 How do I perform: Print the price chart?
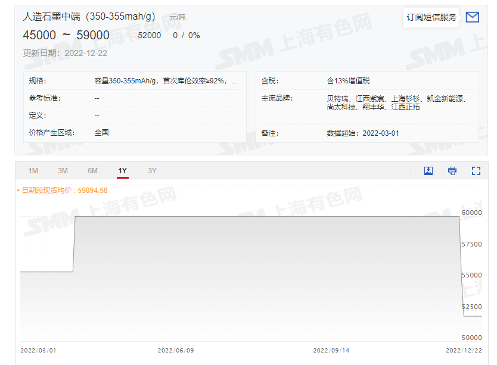pyautogui.click(x=452, y=171)
